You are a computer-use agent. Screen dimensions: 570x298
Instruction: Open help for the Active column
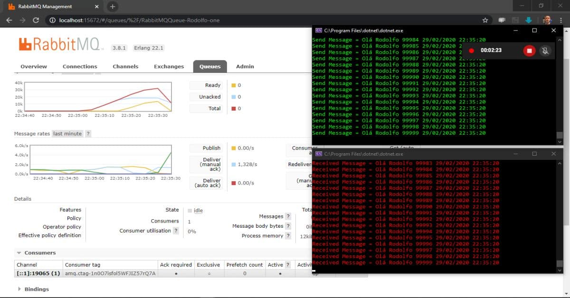[288, 265]
